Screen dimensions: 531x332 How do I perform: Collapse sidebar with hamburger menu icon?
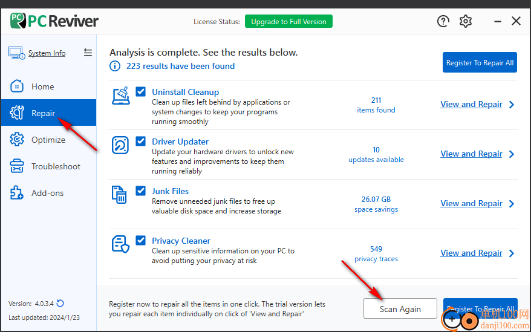pyautogui.click(x=88, y=53)
